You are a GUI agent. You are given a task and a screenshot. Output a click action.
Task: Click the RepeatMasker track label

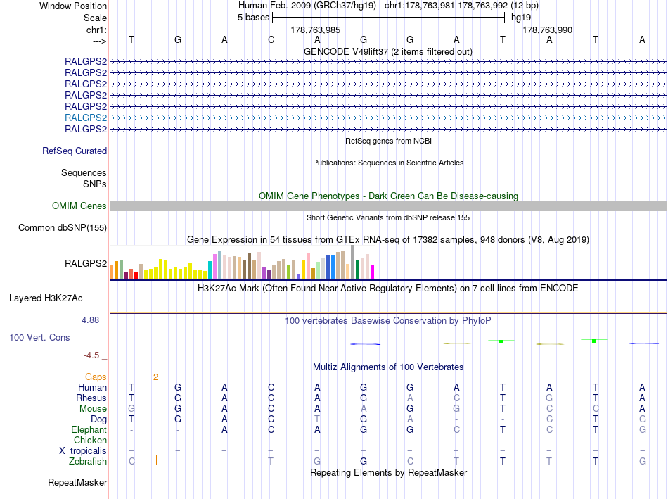[x=77, y=483]
